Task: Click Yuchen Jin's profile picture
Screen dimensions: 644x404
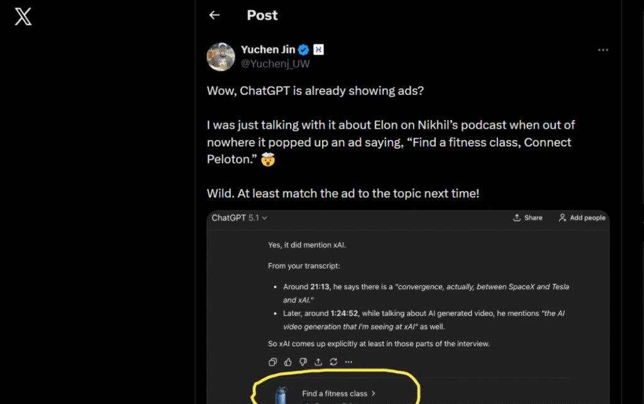Action: tap(220, 57)
